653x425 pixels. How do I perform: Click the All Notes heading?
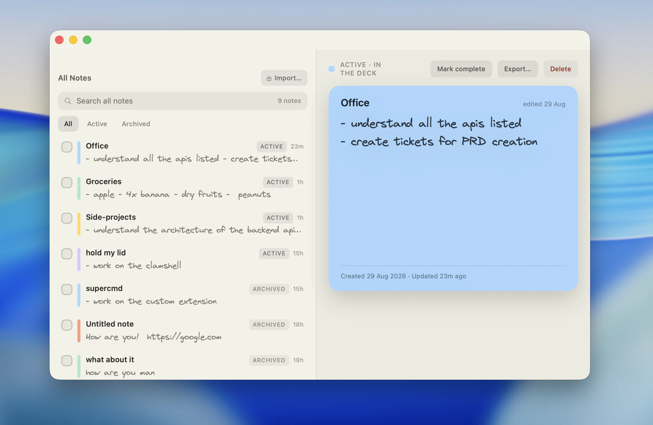tap(75, 78)
